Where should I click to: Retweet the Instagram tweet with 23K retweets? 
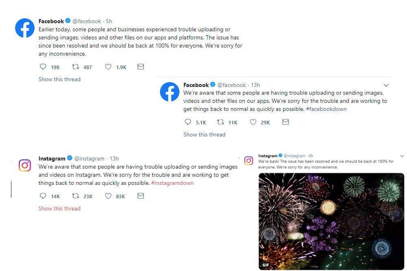[x=75, y=196]
